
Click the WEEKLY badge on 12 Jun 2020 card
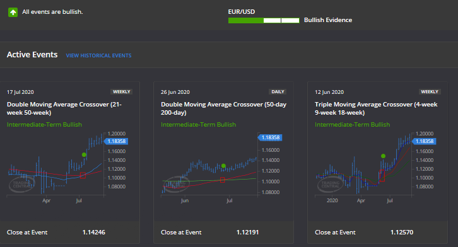tap(430, 91)
